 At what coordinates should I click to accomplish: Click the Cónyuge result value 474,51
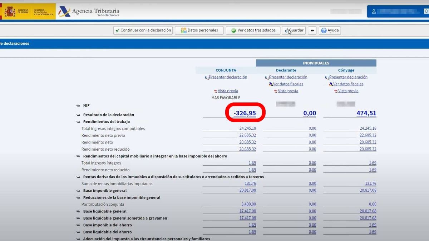pos(367,113)
